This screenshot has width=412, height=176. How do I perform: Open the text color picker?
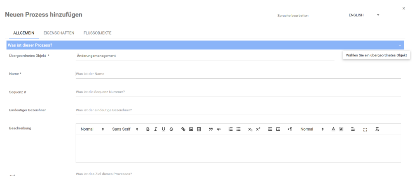(333, 129)
